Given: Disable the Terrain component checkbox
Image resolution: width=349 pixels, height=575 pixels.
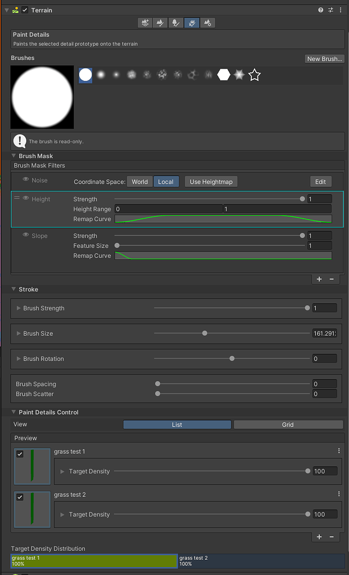Looking at the screenshot, I should 25,10.
